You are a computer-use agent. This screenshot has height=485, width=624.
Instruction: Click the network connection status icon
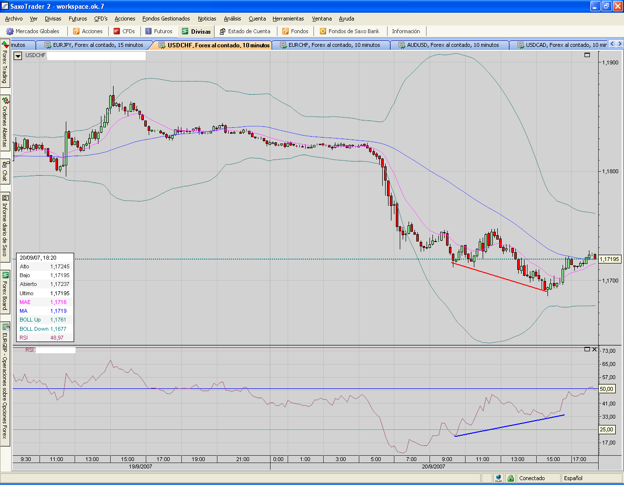[x=498, y=478]
